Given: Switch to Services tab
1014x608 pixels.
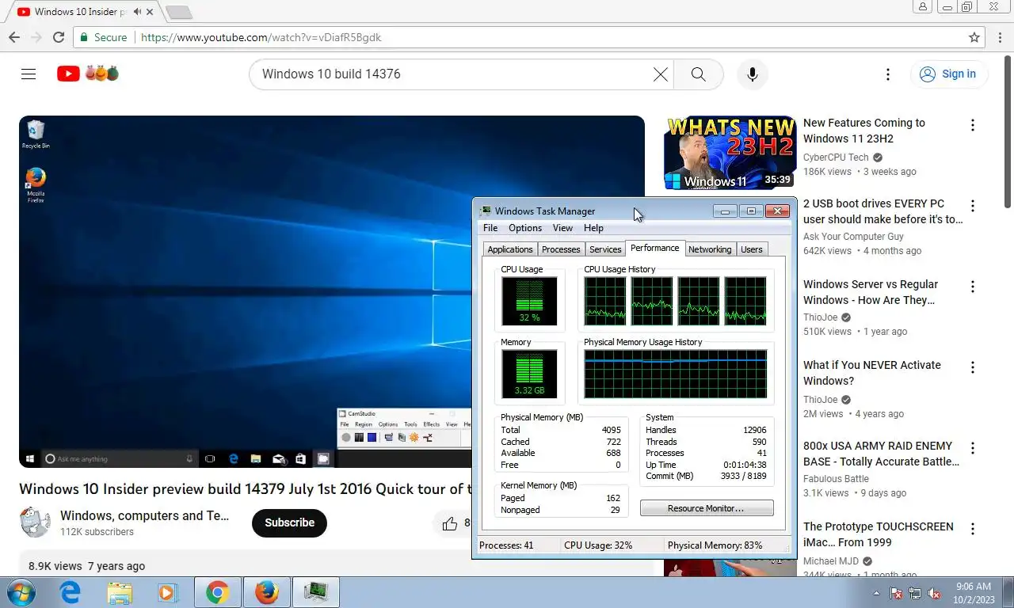Looking at the screenshot, I should [605, 249].
